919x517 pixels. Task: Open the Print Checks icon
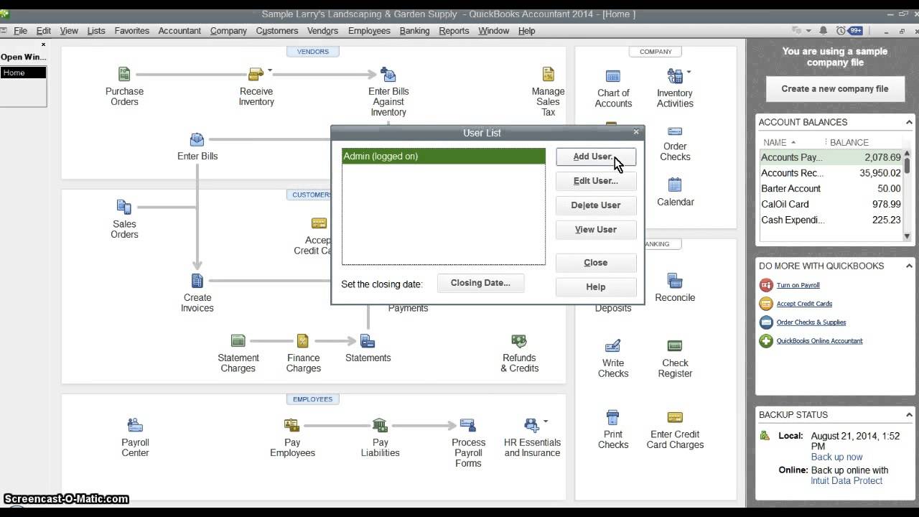click(x=612, y=416)
